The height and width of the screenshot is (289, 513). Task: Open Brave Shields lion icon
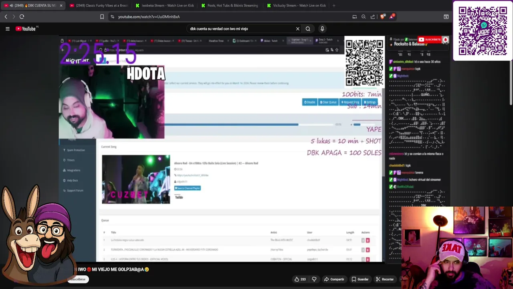pos(382,16)
